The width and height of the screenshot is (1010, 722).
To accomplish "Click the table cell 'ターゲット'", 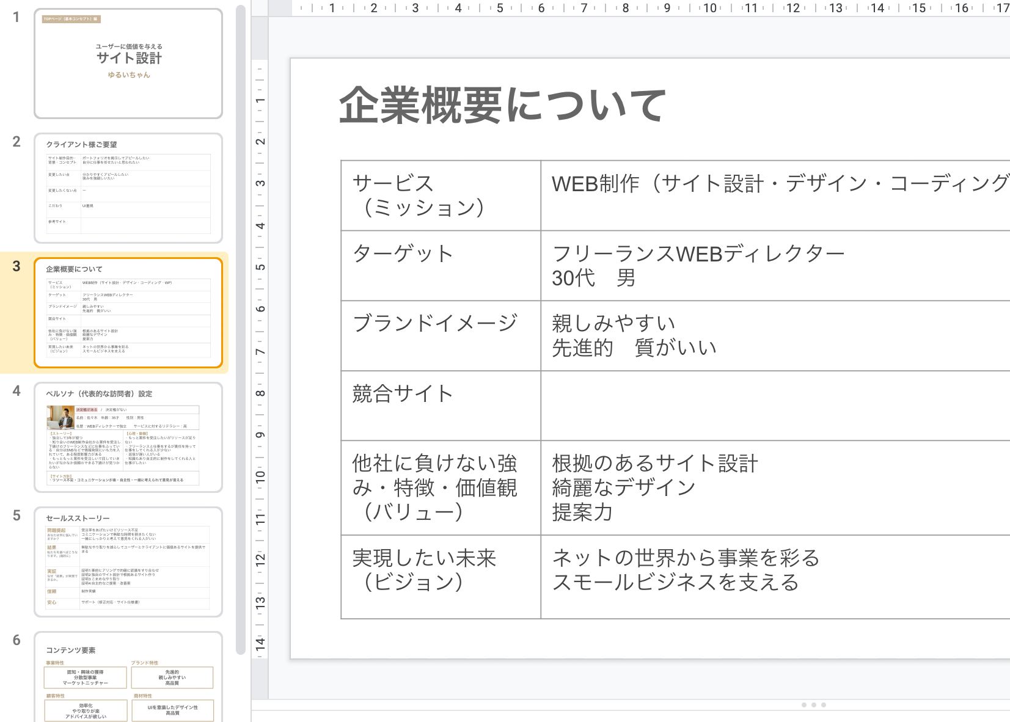I will coord(441,266).
